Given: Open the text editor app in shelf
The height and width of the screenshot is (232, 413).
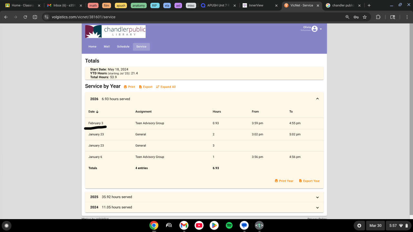Looking at the screenshot, I should tap(259, 226).
